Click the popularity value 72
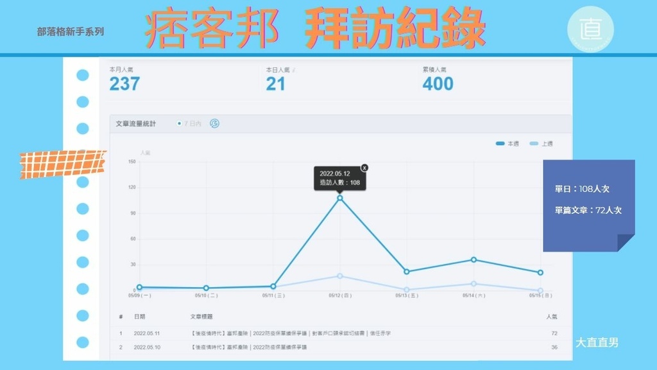The width and height of the screenshot is (657, 370). (x=554, y=333)
